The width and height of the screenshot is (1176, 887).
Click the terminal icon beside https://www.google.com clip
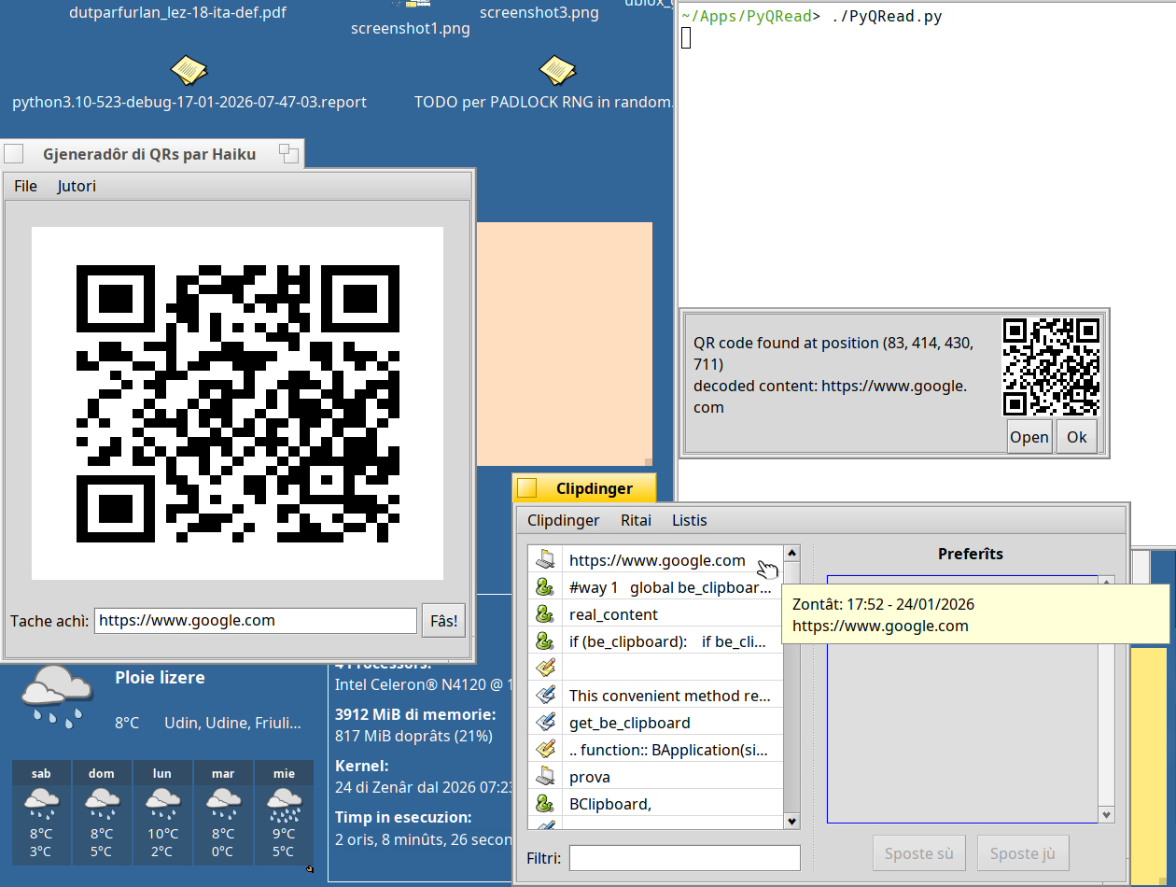(x=546, y=560)
